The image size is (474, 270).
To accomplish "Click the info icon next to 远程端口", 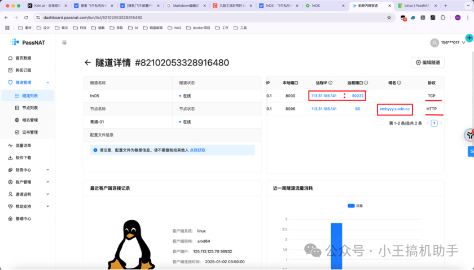I will (366, 82).
